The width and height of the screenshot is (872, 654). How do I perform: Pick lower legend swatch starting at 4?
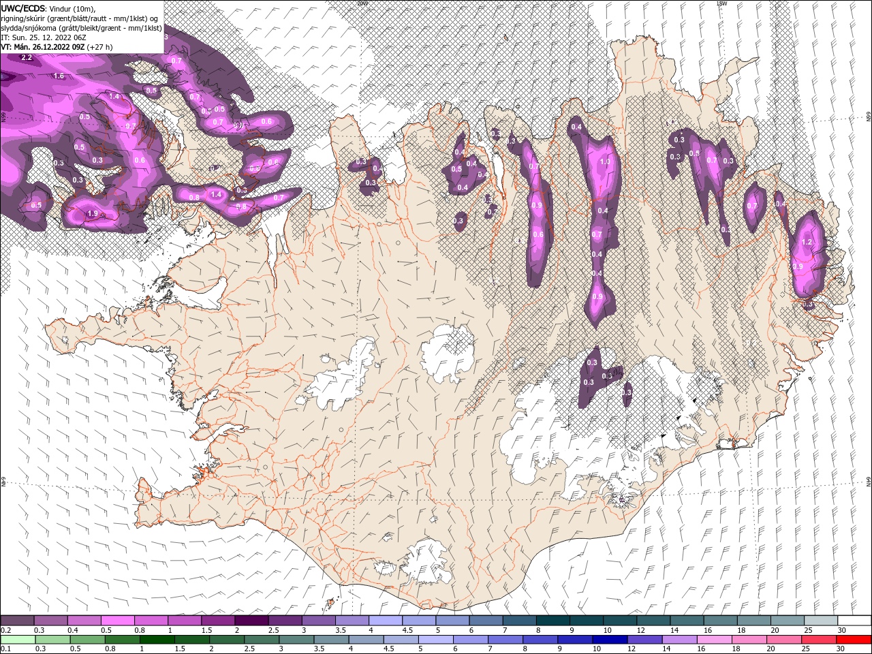[365, 640]
